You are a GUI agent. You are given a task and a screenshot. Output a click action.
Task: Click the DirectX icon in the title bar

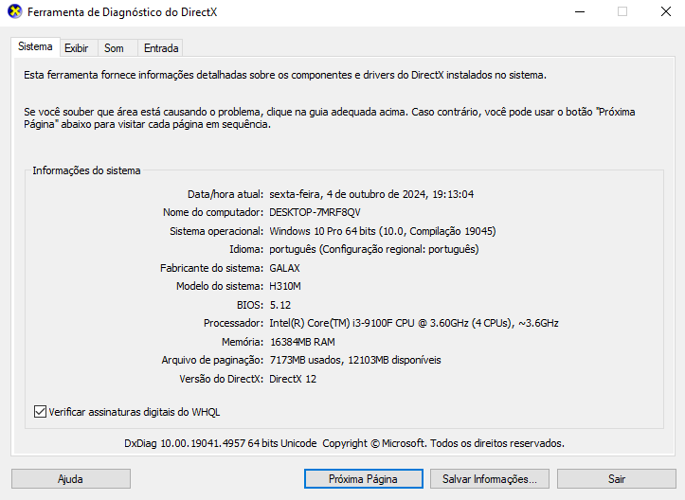coord(14,12)
